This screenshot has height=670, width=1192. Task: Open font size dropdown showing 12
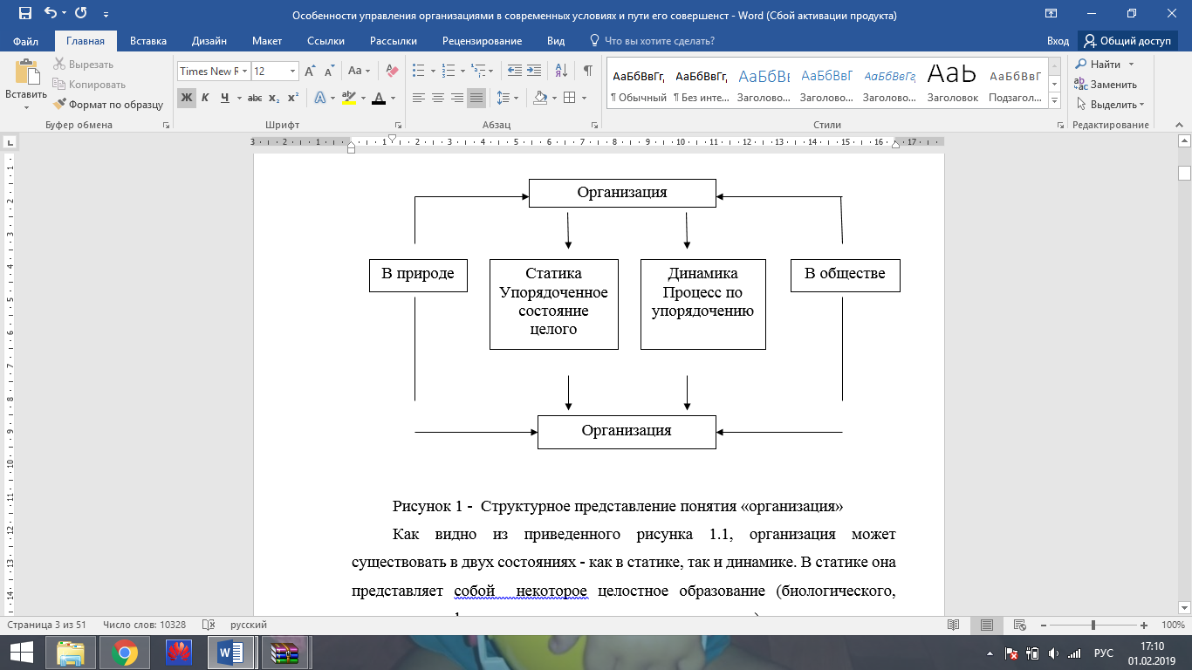click(x=292, y=72)
